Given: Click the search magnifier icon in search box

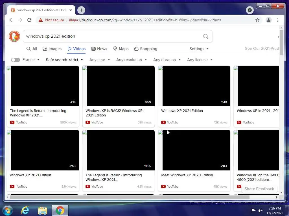Looking at the screenshot, I should (205, 36).
